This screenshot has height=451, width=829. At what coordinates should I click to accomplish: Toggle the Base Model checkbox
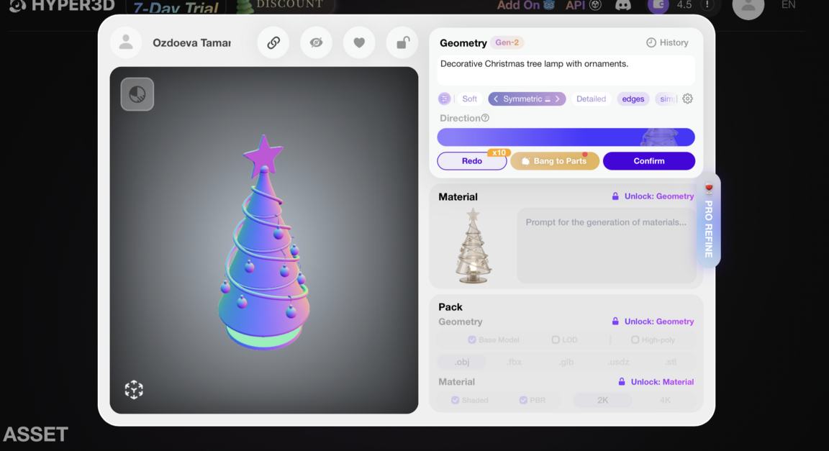(x=471, y=340)
